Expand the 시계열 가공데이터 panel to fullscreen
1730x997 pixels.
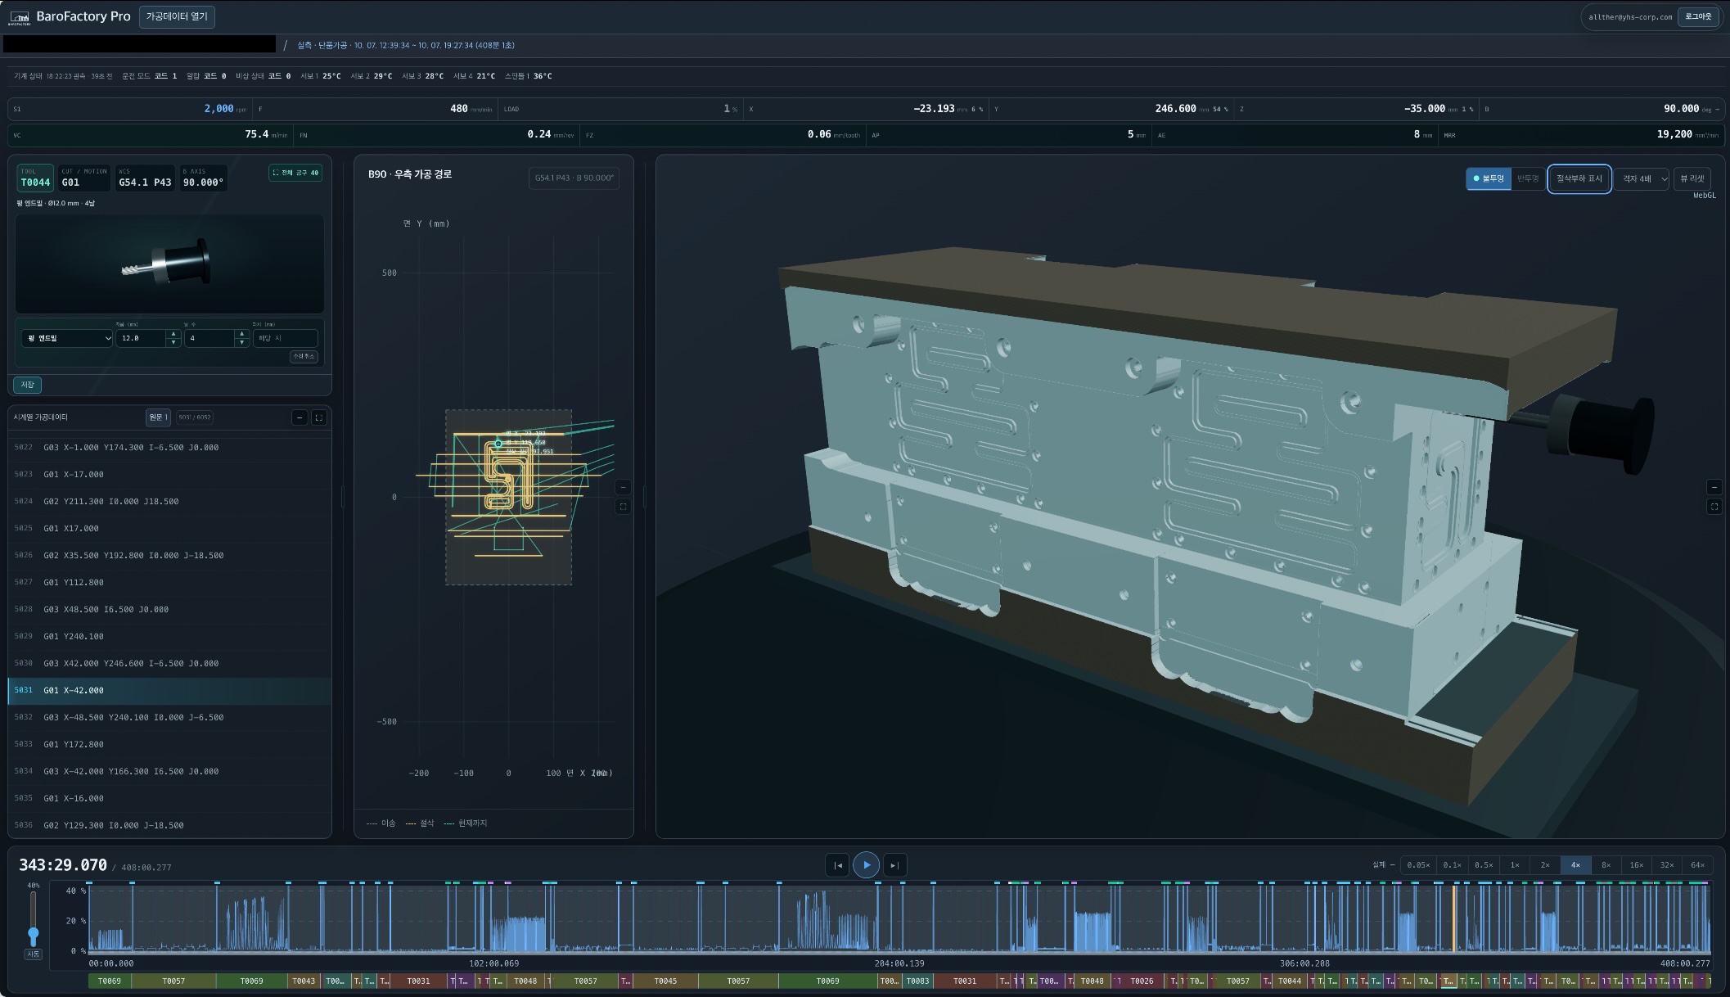click(x=319, y=417)
